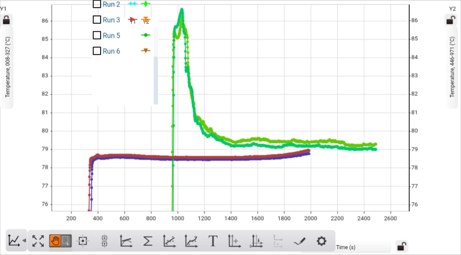This screenshot has height=255, width=461.
Task: Click the Run 3 label in legend
Action: click(112, 20)
